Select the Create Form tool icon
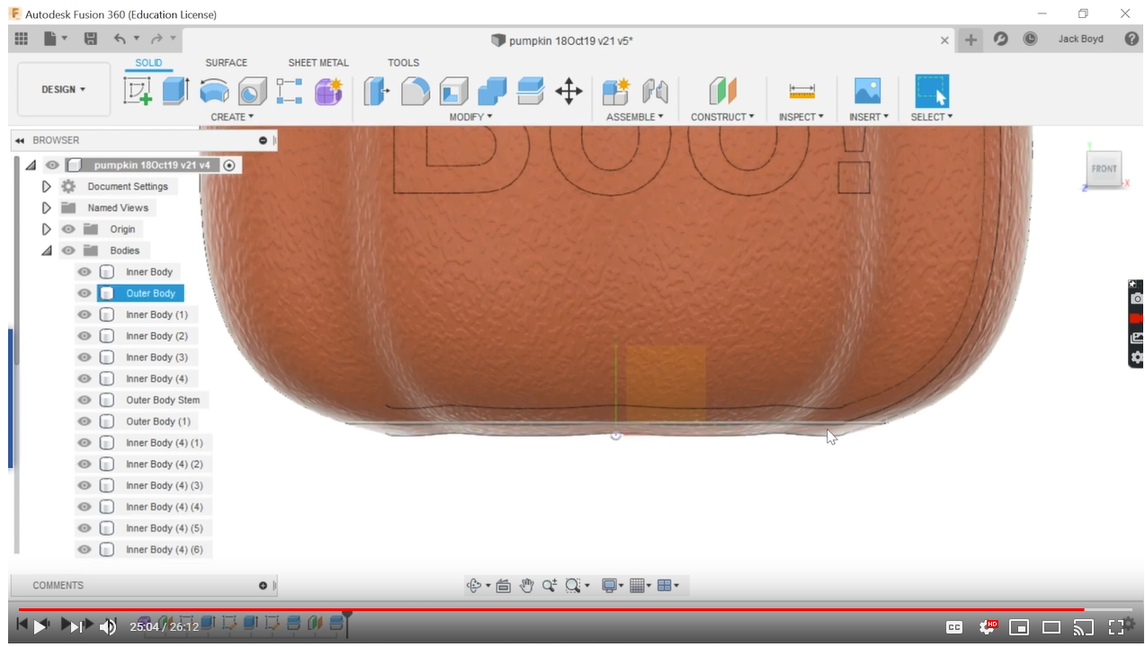The width and height of the screenshot is (1145, 647). [x=328, y=91]
